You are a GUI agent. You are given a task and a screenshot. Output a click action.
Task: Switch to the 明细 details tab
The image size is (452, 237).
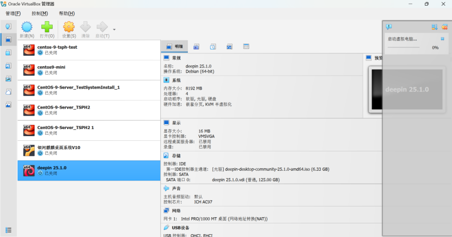point(174,46)
